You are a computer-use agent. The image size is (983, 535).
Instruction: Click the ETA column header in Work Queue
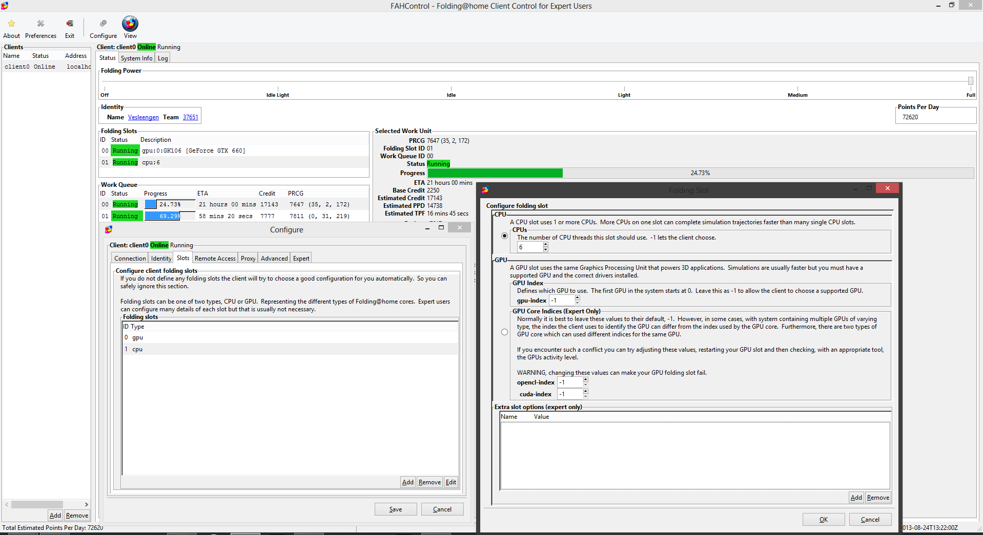click(203, 194)
